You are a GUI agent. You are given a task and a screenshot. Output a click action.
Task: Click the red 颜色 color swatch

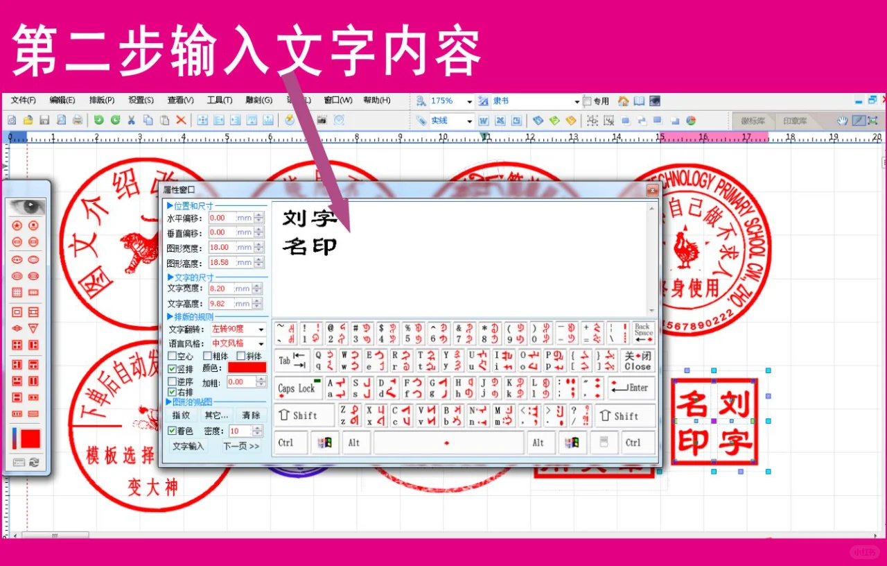248,368
